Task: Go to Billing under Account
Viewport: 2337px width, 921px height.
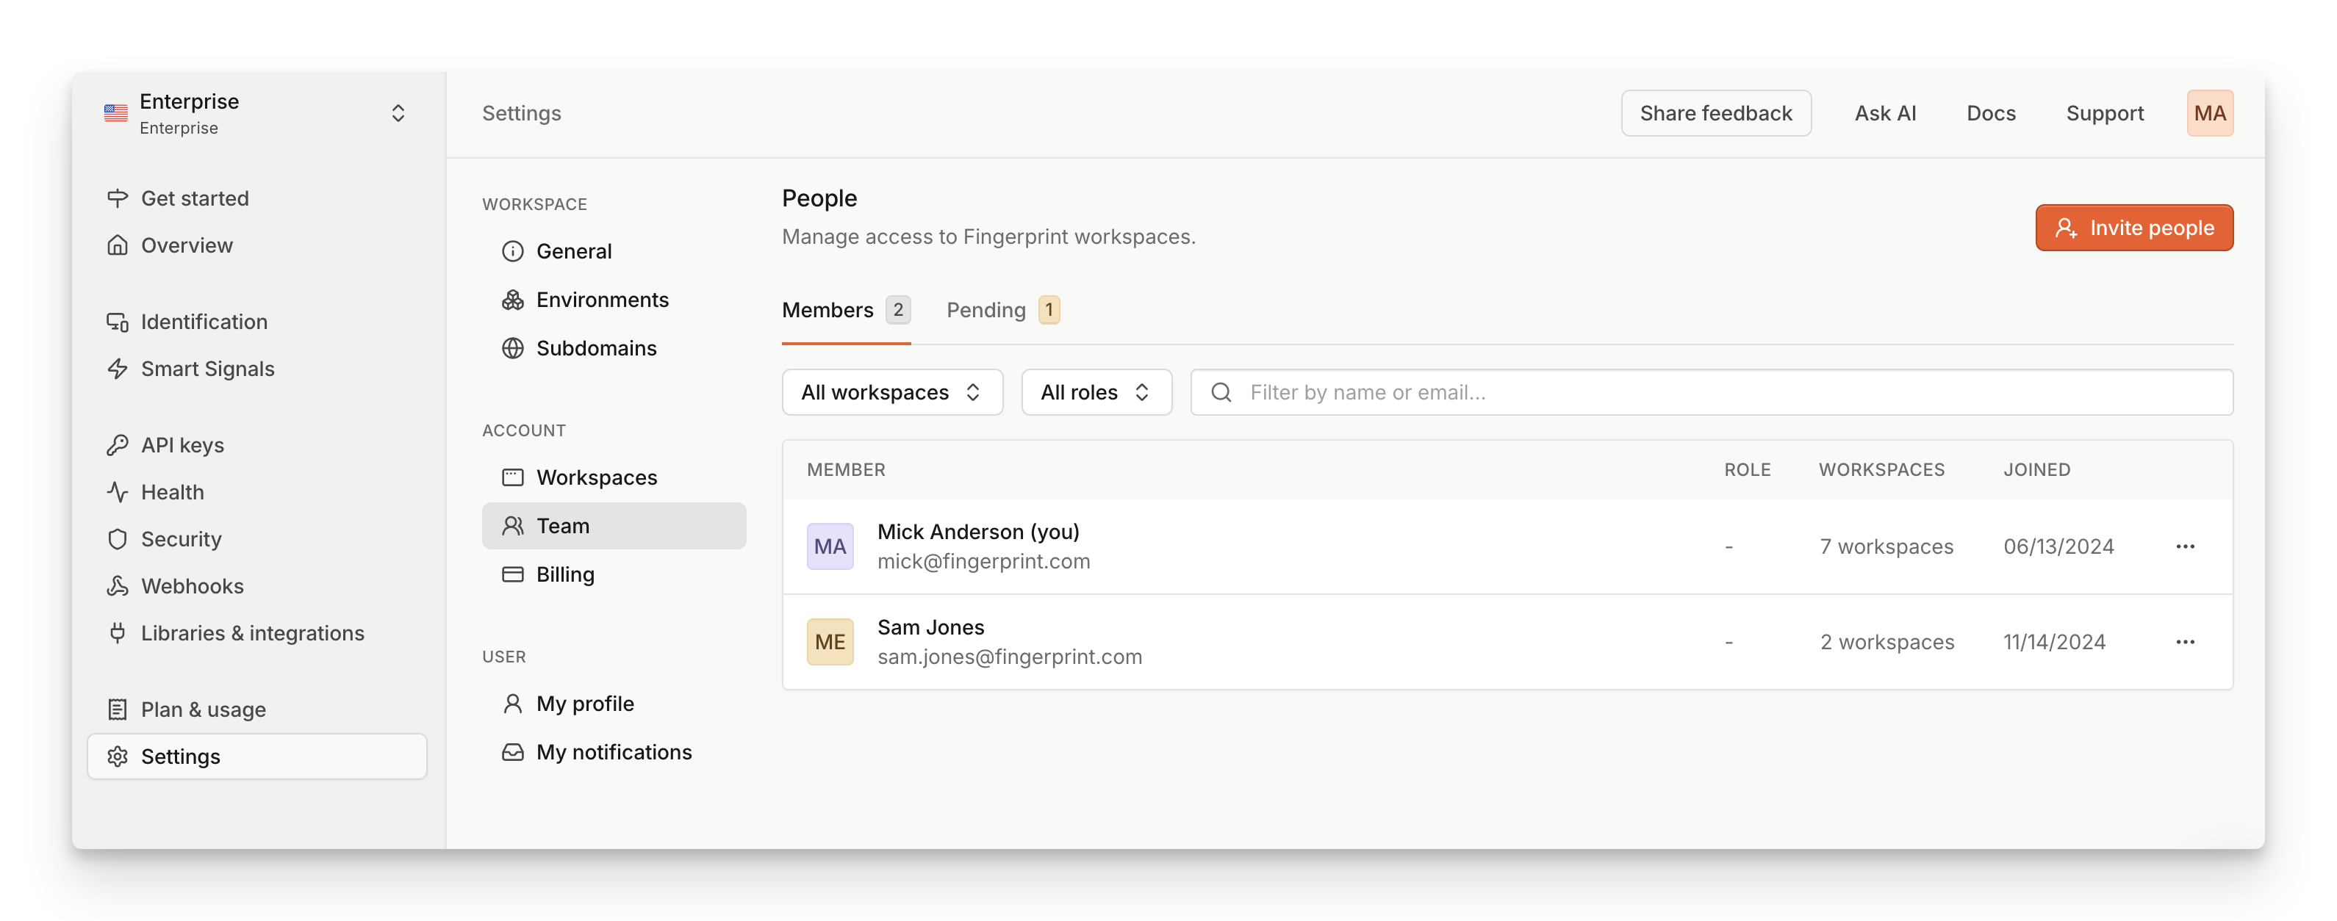Action: (x=565, y=574)
